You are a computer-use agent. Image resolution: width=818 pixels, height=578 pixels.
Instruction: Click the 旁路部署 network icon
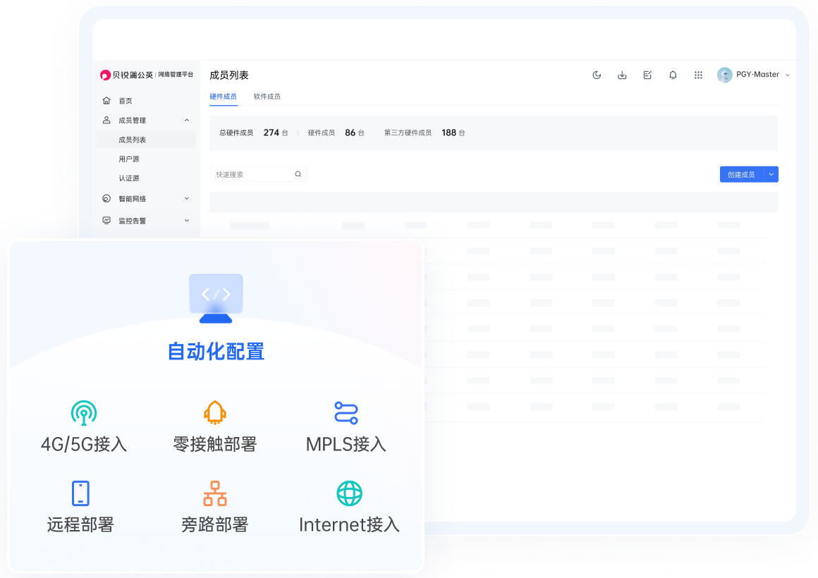click(215, 493)
